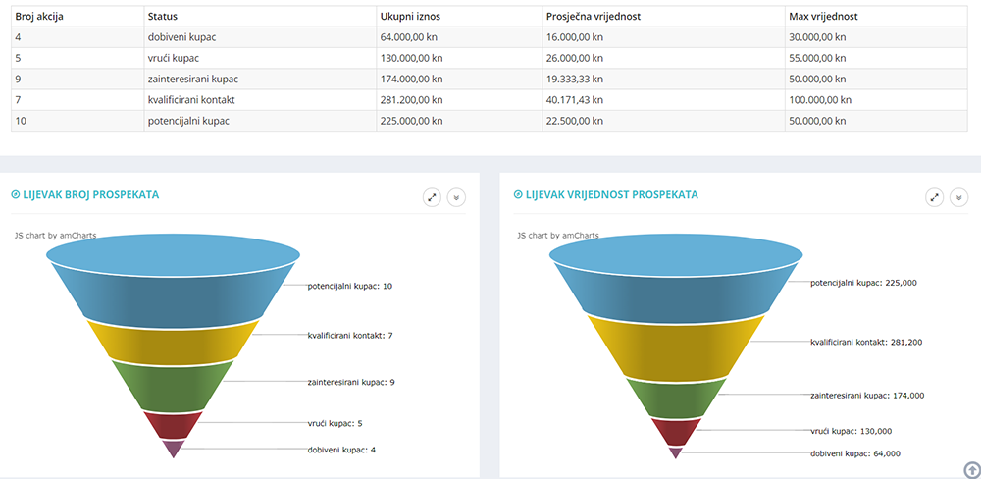Click the Max vrijednost column header

click(876, 17)
